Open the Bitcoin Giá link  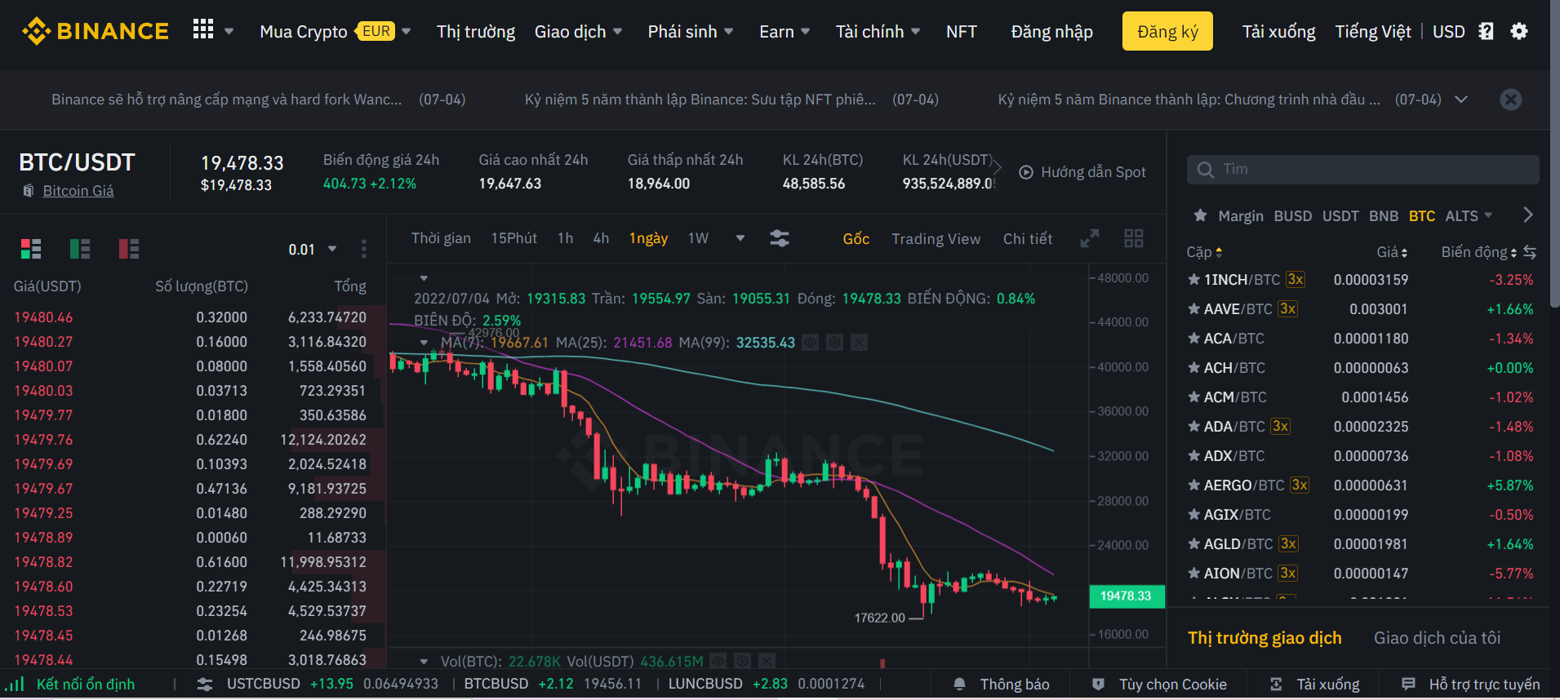[x=78, y=191]
